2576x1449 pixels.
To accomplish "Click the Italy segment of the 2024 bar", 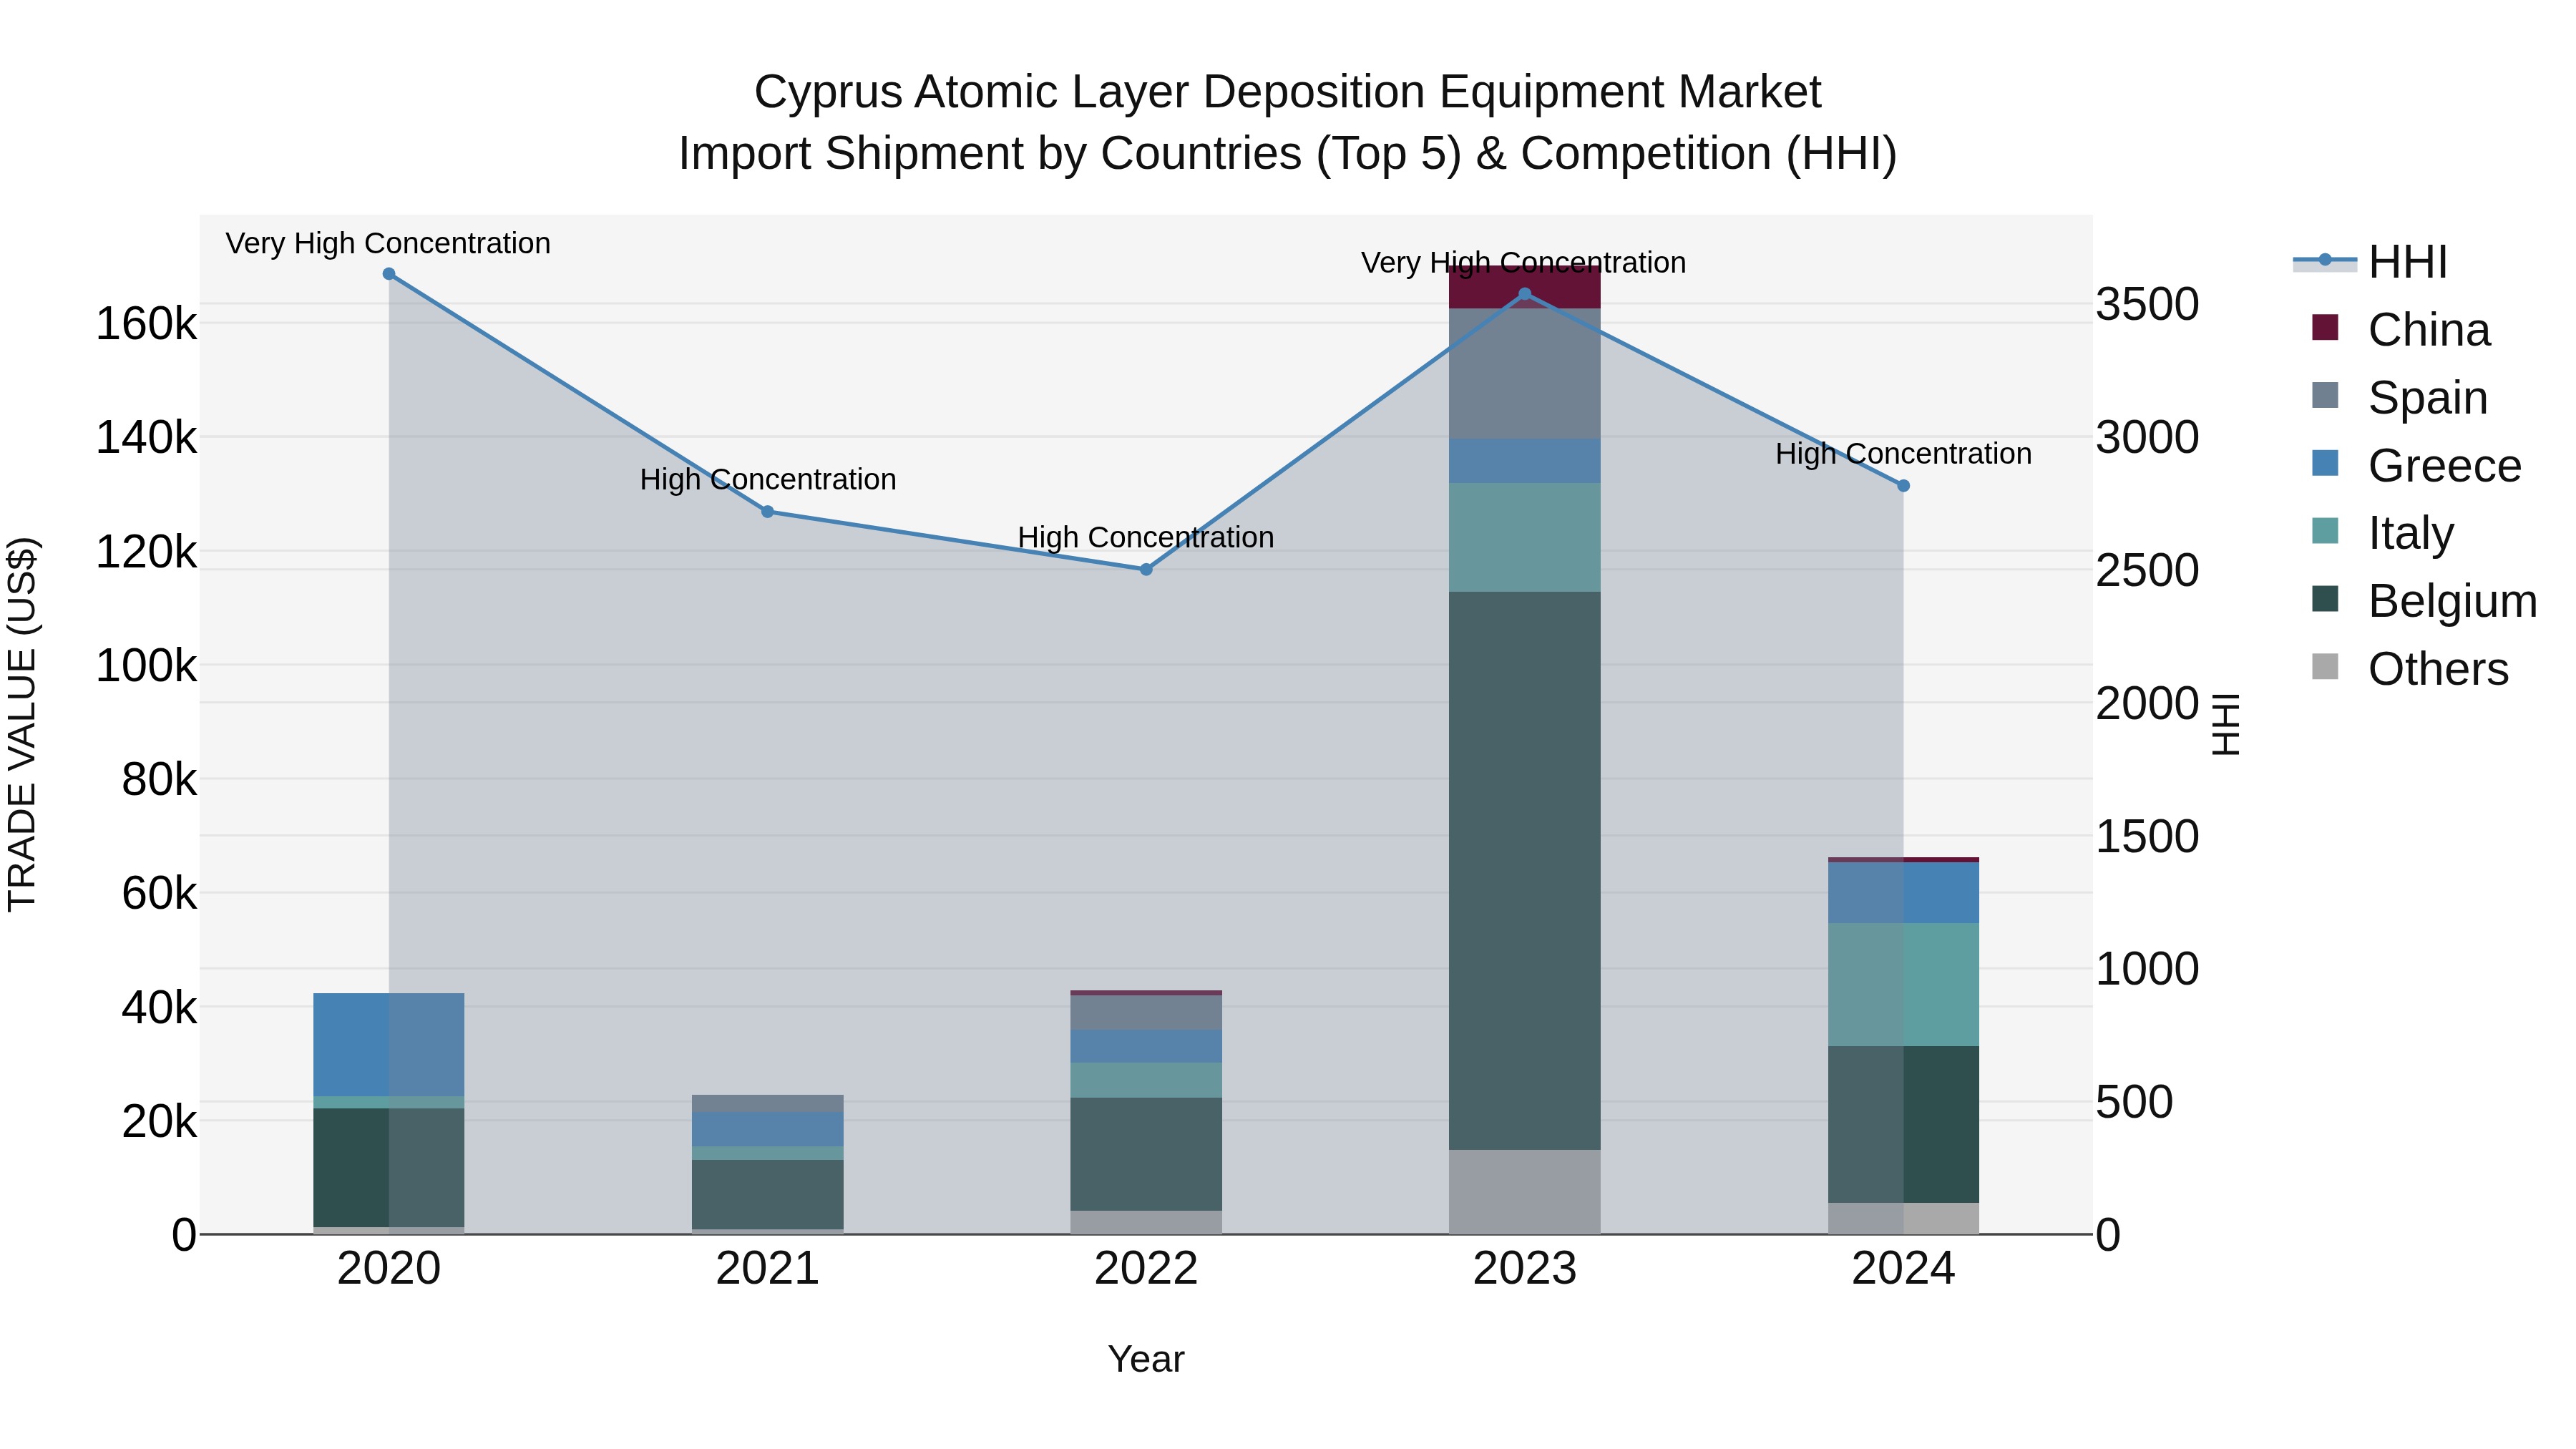I will point(1904,985).
